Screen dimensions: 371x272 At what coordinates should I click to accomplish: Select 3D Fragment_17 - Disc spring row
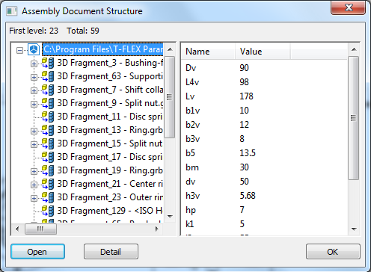coord(110,157)
